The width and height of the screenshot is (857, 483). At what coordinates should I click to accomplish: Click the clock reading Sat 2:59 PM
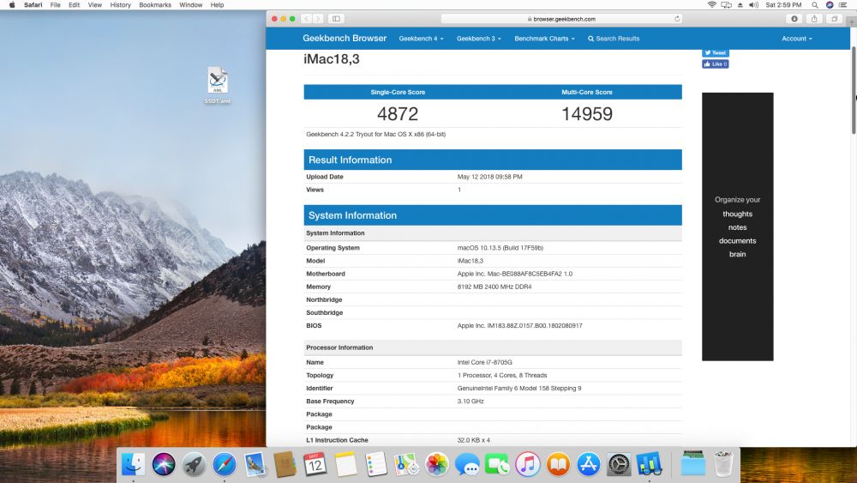[x=783, y=5]
